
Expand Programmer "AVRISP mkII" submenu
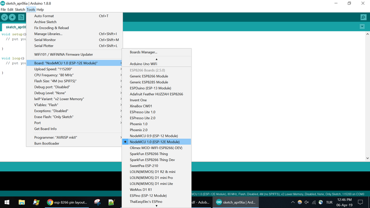(74, 137)
